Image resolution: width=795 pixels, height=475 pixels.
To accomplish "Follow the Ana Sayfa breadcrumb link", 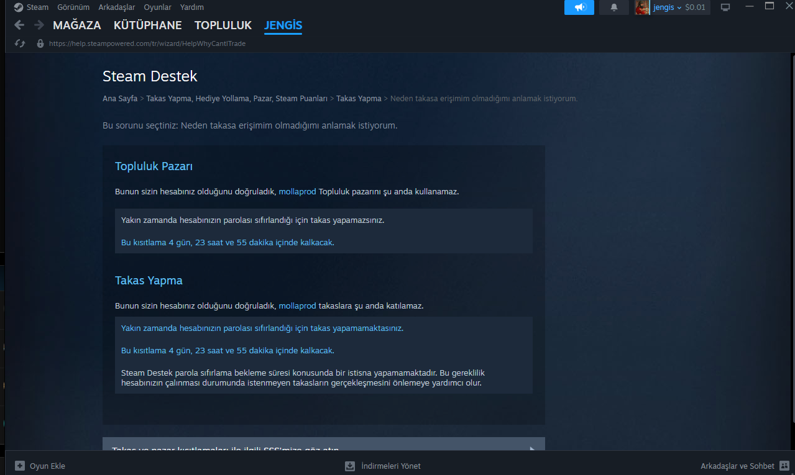I will 120,99.
